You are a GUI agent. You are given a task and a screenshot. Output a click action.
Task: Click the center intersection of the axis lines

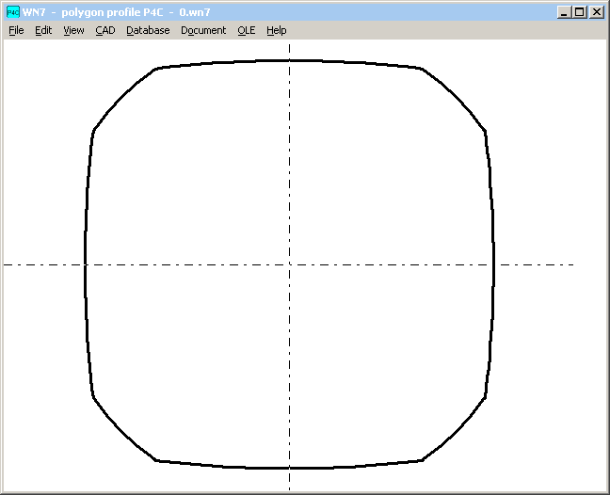tap(289, 264)
